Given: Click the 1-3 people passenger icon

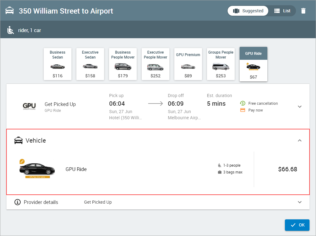Looking at the screenshot, I should click(220, 165).
